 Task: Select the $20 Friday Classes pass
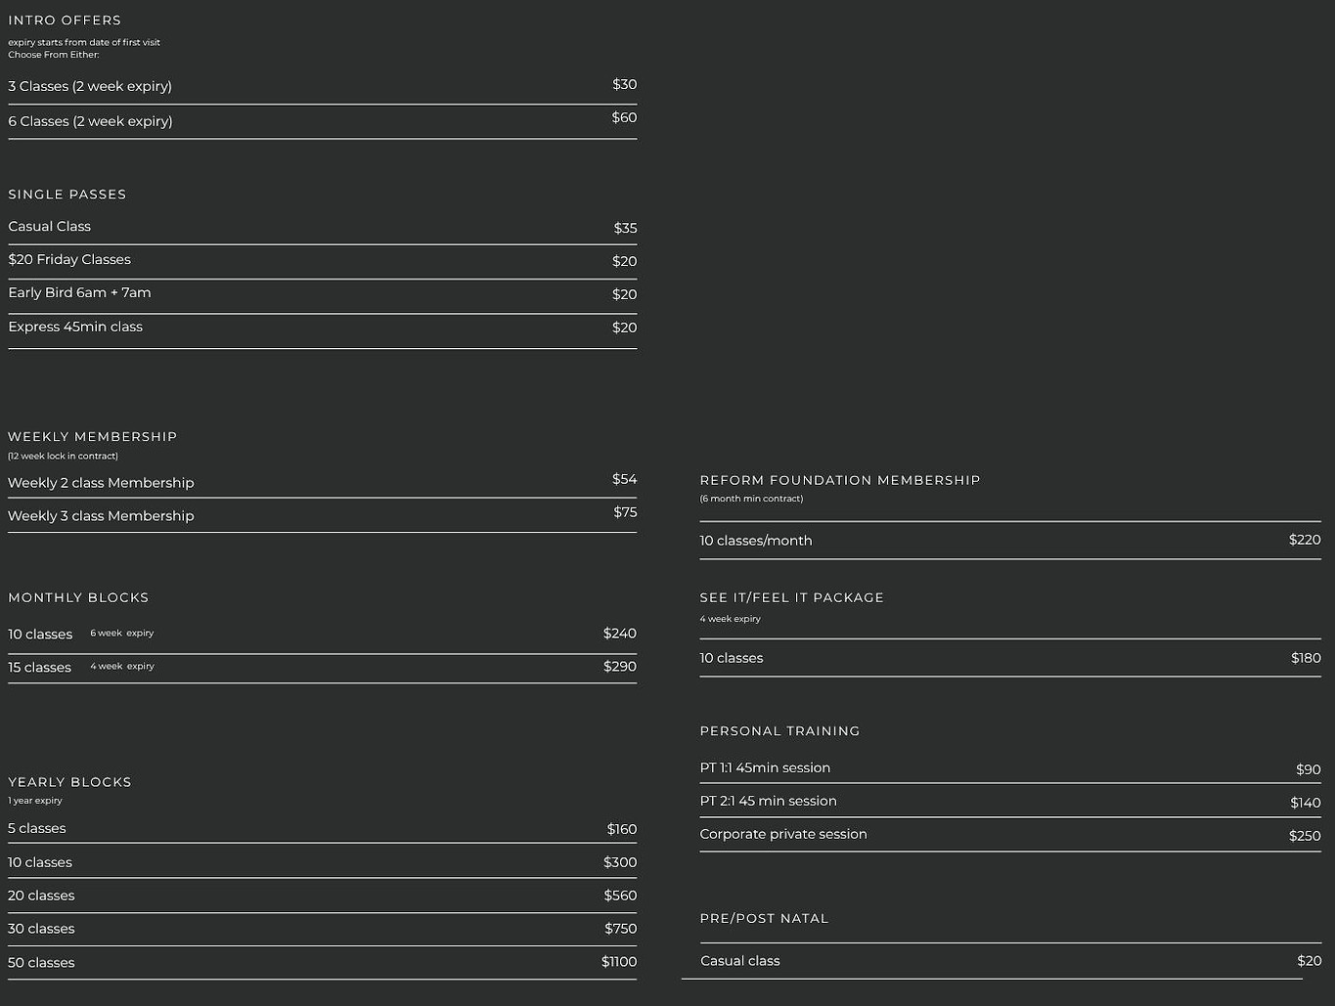322,261
